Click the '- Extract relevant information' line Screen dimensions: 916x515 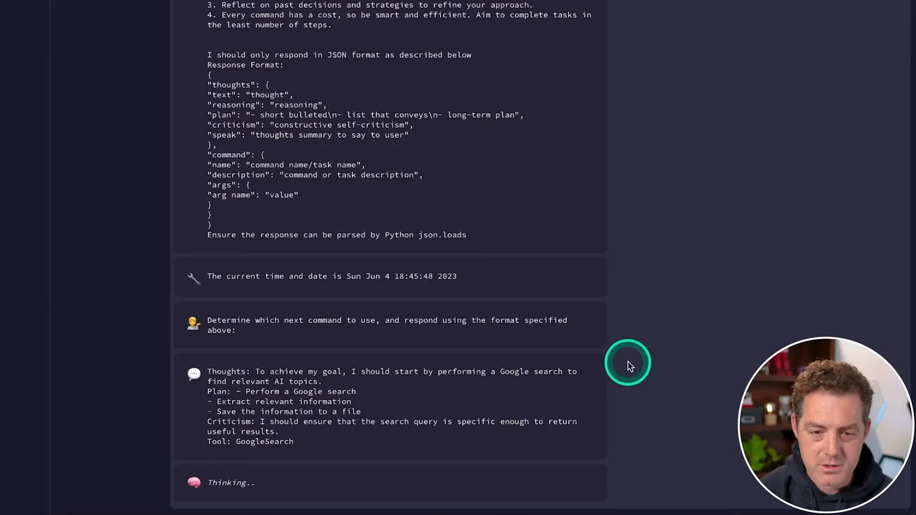pos(279,402)
